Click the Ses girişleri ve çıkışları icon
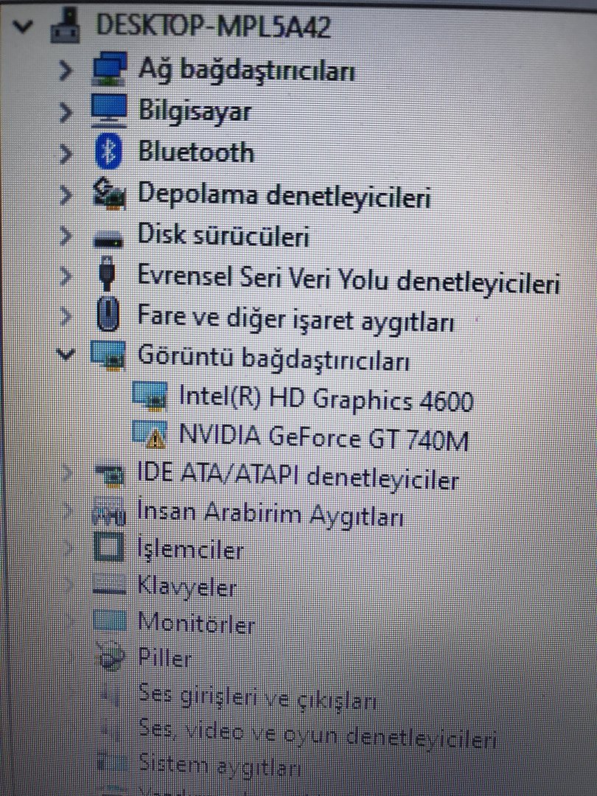Screen dimensions: 597x796 [x=110, y=695]
